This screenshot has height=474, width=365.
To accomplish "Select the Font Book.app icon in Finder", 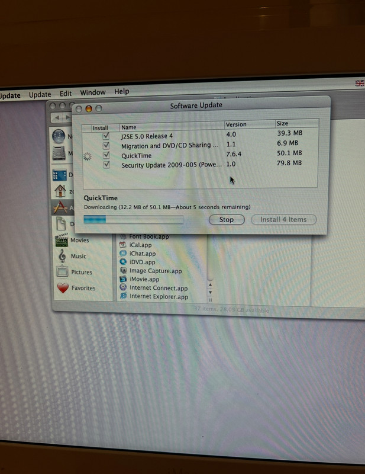I will [x=123, y=236].
